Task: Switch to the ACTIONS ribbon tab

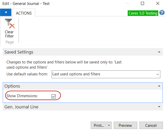Action: pyautogui.click(x=24, y=13)
